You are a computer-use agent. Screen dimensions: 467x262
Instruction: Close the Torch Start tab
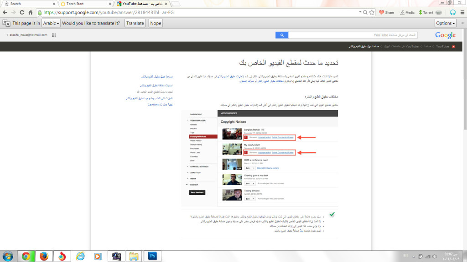tap(110, 4)
